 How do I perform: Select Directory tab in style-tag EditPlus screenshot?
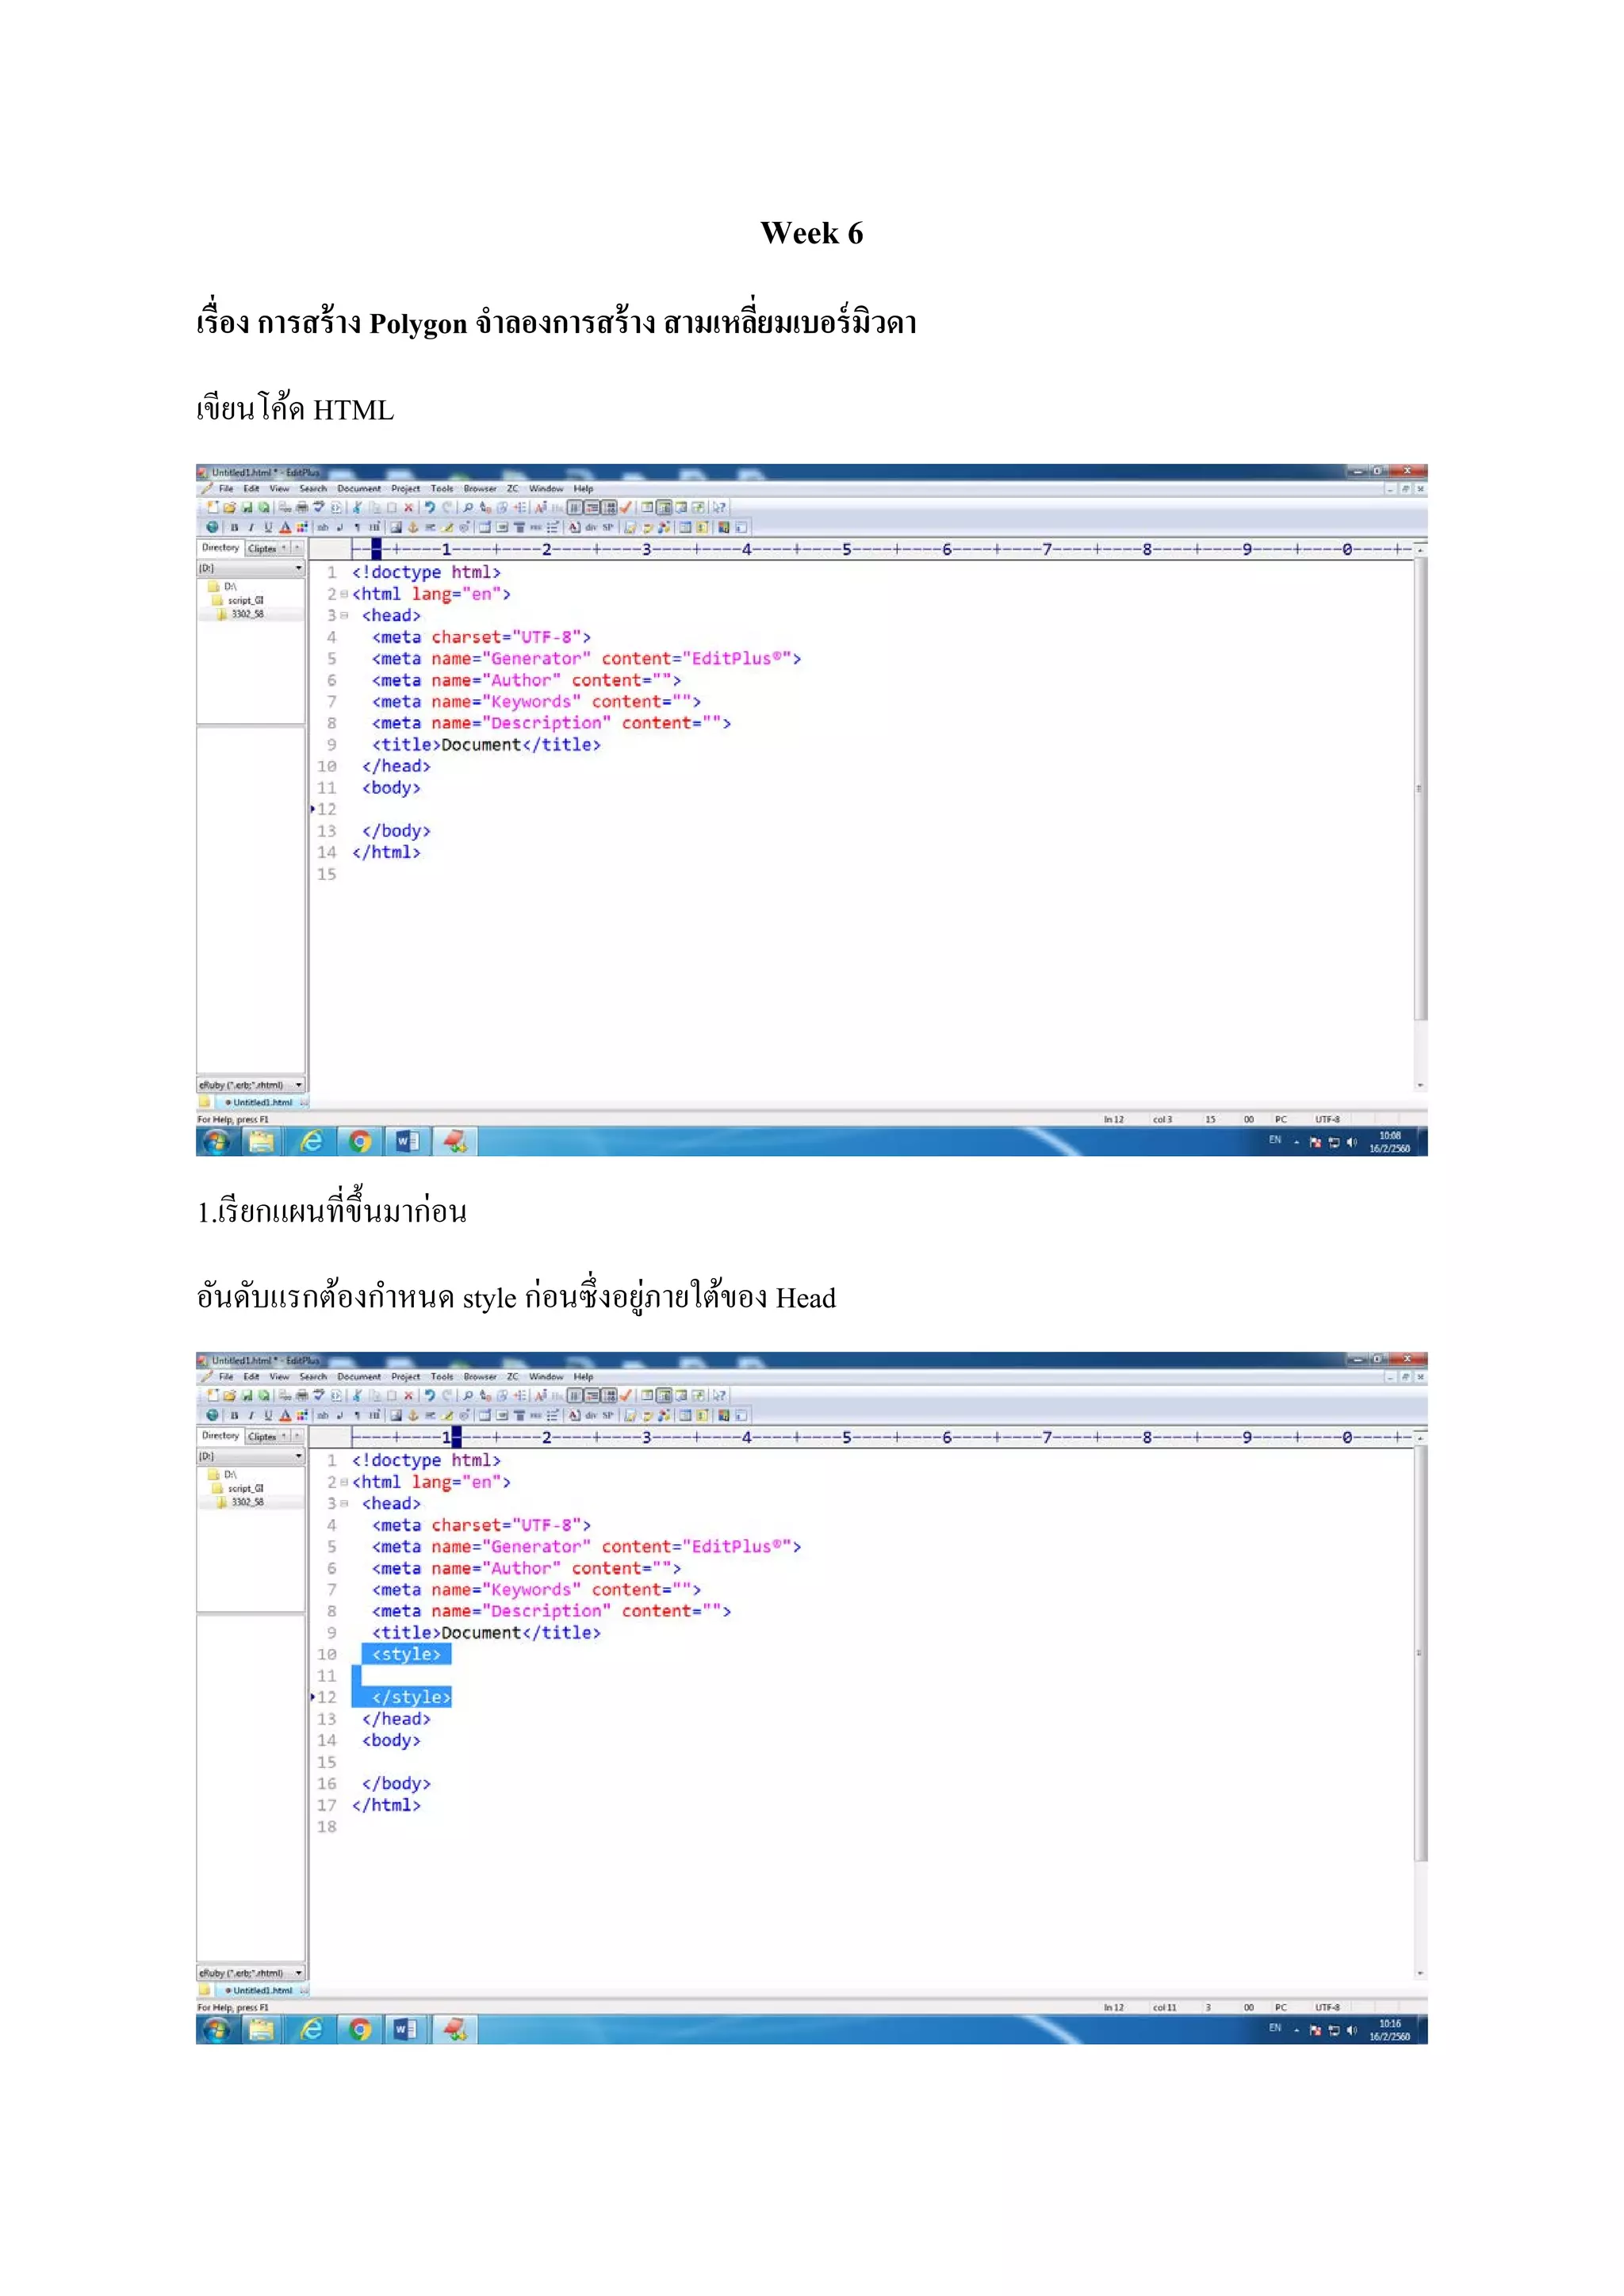[x=220, y=1436]
